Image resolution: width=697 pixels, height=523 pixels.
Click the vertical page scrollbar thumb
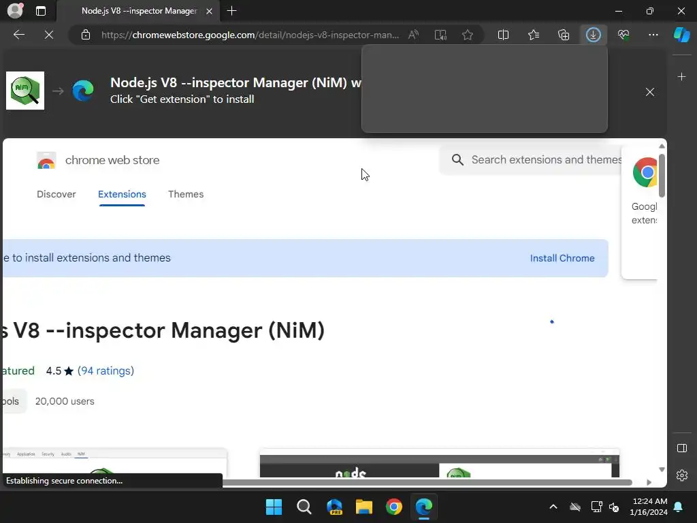[x=662, y=175]
